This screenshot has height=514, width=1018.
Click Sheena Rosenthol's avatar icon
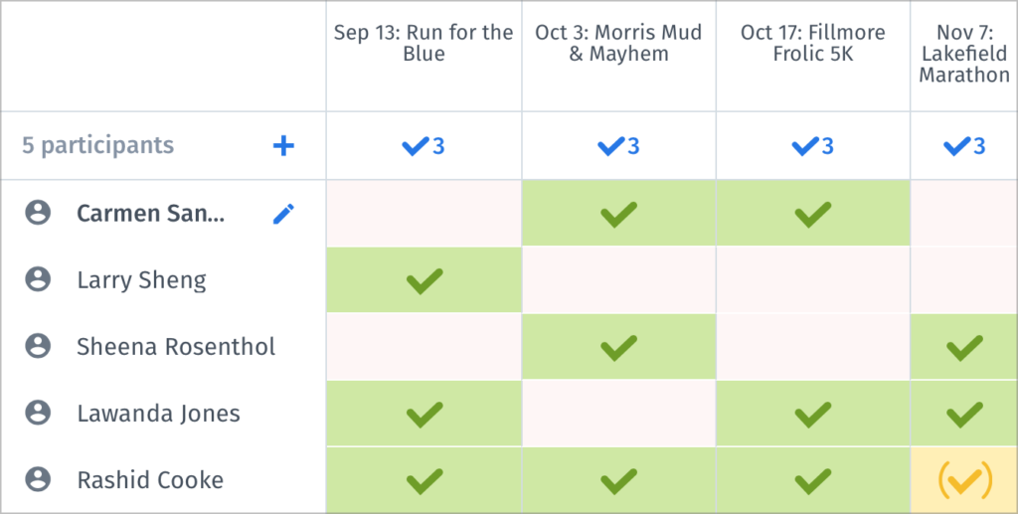[38, 347]
